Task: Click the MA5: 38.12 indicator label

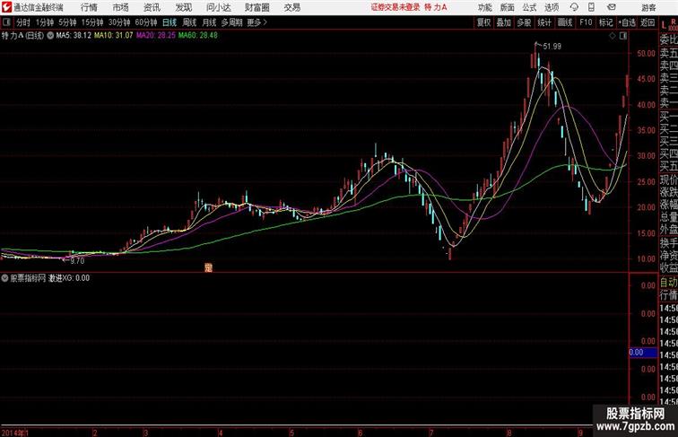Action: coord(74,36)
